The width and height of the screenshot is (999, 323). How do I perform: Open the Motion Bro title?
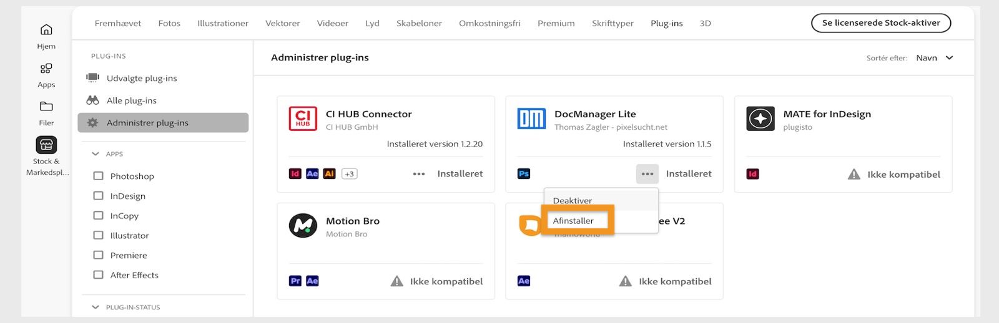click(353, 221)
